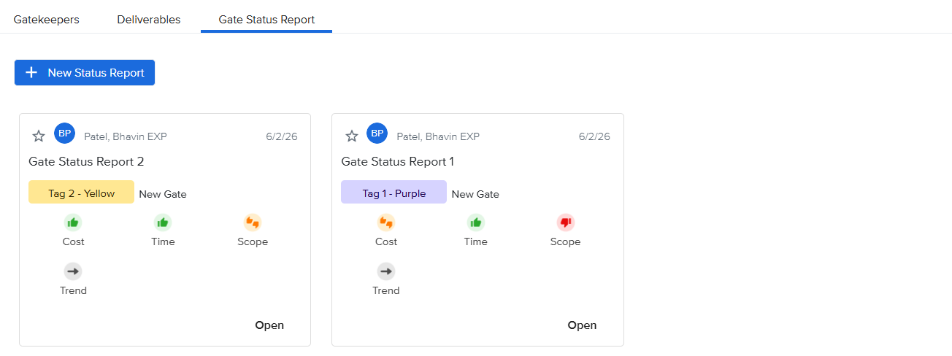This screenshot has height=356, width=952.
Task: Click BP avatar on Gate Status Report 1
Action: (377, 133)
